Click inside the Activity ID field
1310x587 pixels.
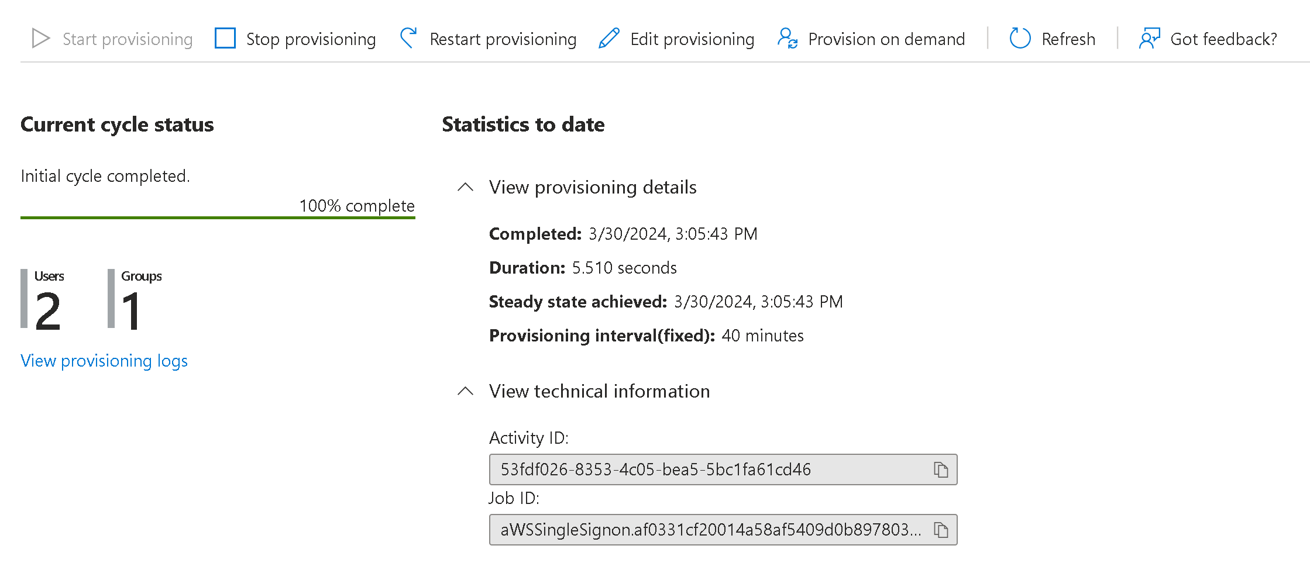point(702,470)
